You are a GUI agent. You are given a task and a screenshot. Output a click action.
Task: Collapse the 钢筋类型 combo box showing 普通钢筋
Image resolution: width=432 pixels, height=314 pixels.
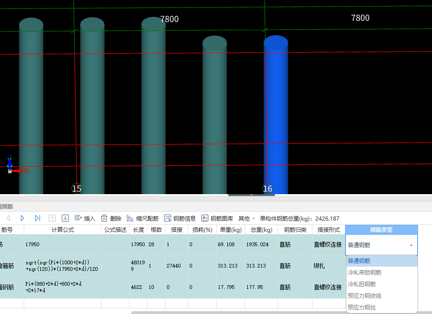[x=411, y=245]
